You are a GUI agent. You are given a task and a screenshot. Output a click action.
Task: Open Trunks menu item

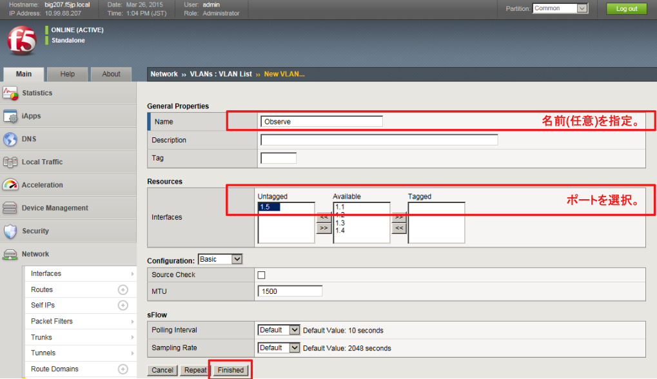click(x=41, y=337)
